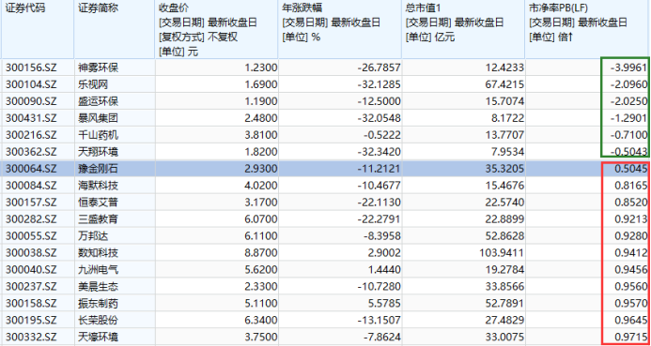Click the 豫金刚石 stock name
This screenshot has height=346, width=651.
point(99,169)
